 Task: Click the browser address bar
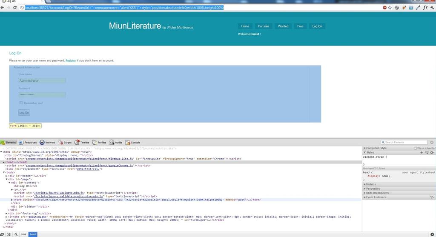pos(200,8)
